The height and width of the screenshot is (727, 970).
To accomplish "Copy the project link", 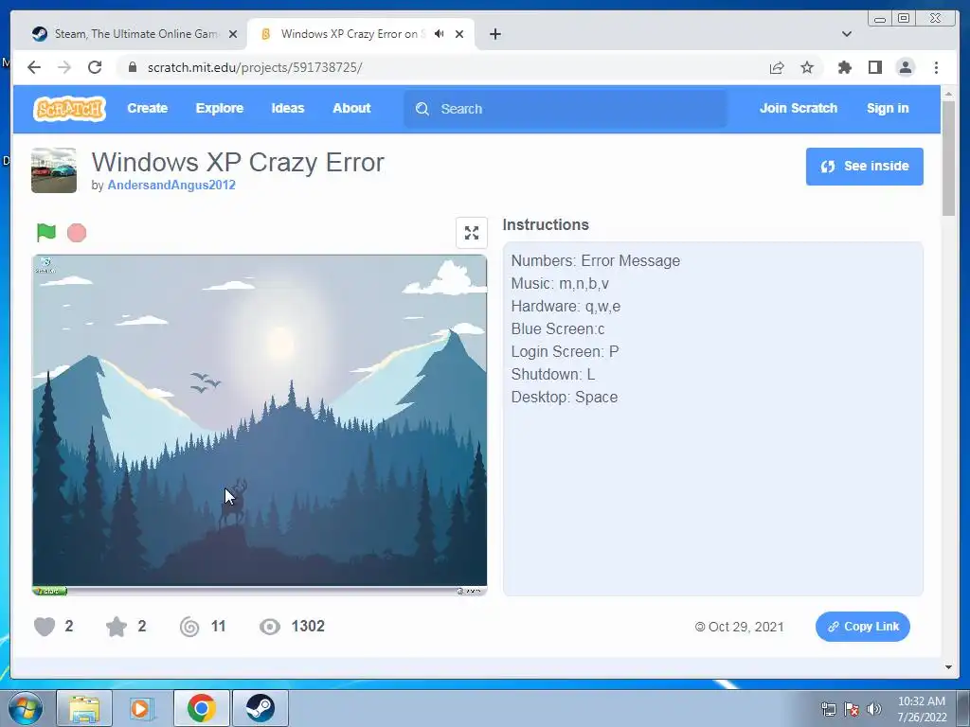I will (862, 627).
